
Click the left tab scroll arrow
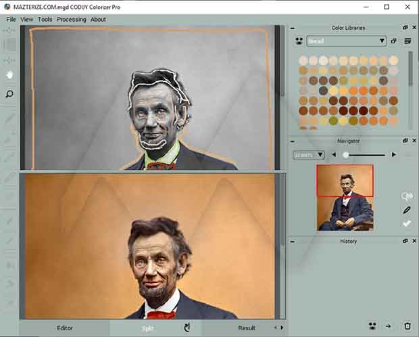coord(275,328)
